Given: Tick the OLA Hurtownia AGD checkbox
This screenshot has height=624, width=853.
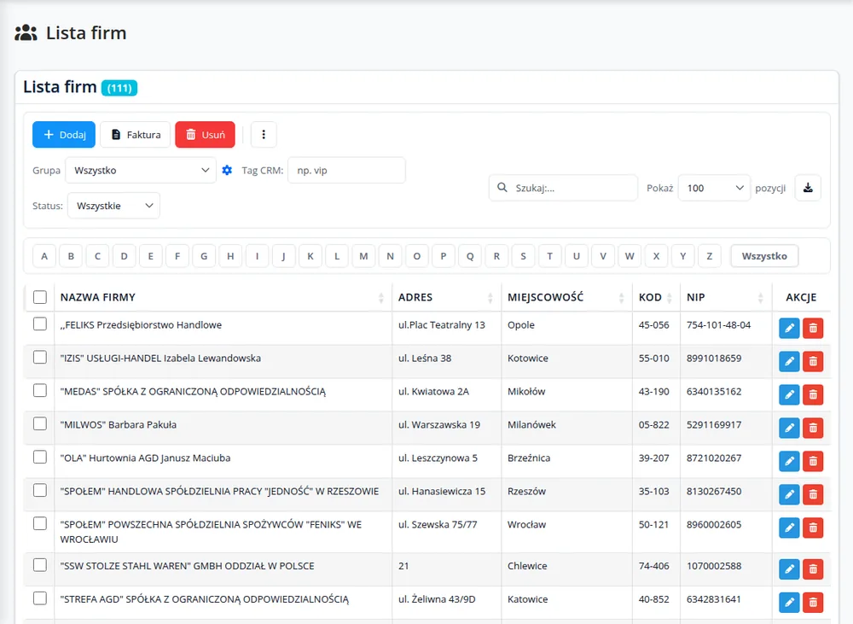Looking at the screenshot, I should pyautogui.click(x=40, y=457).
